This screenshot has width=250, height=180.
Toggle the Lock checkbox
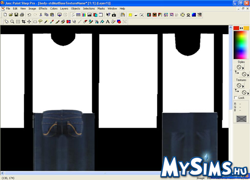[x=235, y=98]
